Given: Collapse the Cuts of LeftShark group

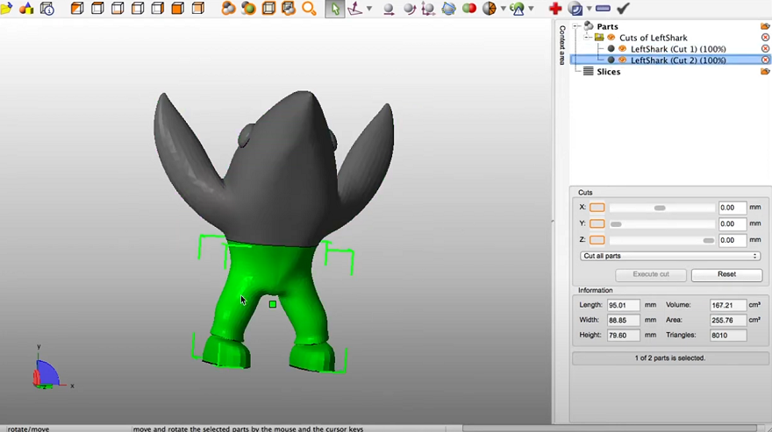Looking at the screenshot, I should point(588,38).
